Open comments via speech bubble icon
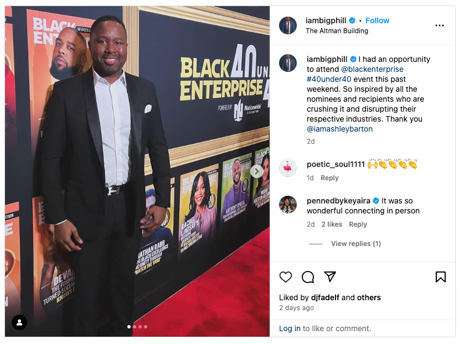 tap(308, 277)
